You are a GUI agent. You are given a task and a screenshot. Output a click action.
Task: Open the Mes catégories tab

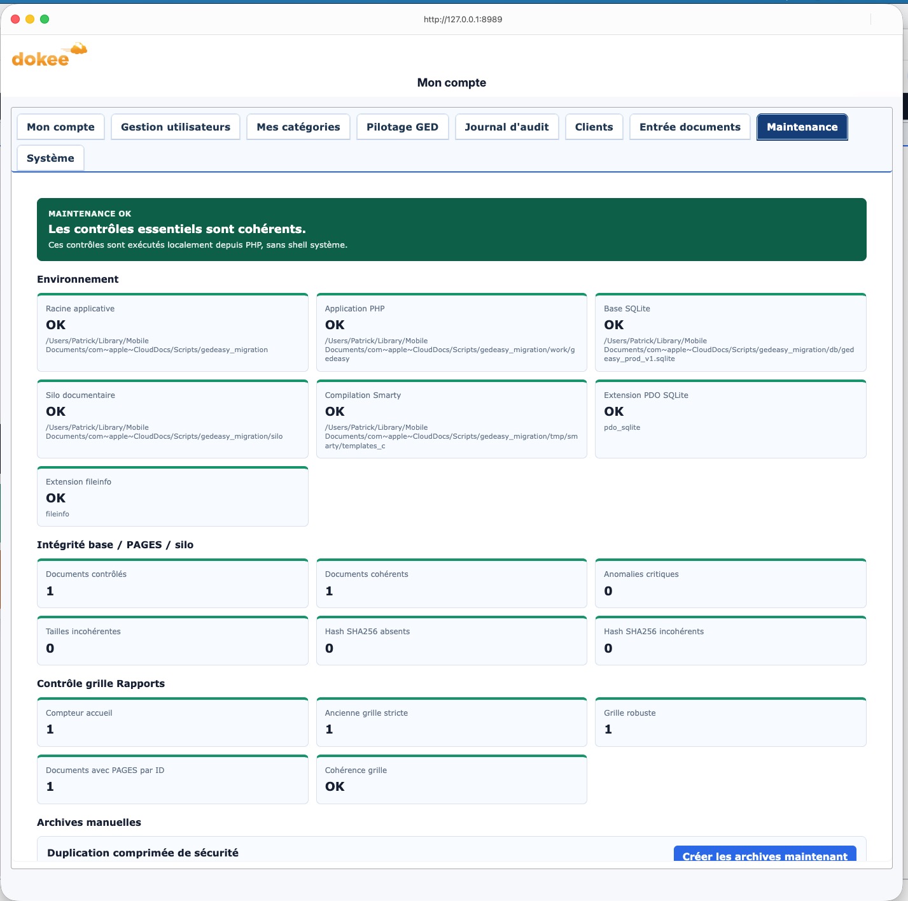point(298,127)
